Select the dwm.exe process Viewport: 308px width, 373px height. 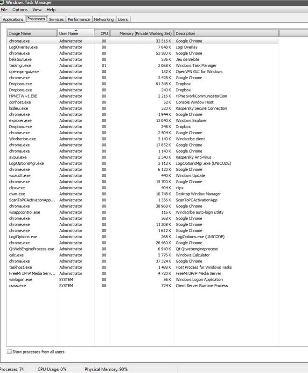click(x=143, y=194)
